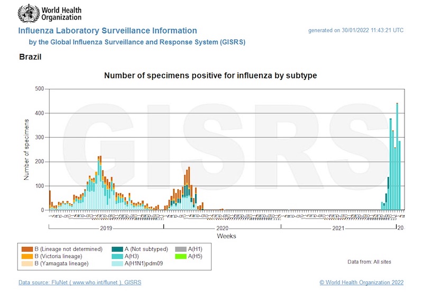Viewport: 423px width, 292px height.
Task: Click the tallest early-2020 peak bar
Action: 189,188
